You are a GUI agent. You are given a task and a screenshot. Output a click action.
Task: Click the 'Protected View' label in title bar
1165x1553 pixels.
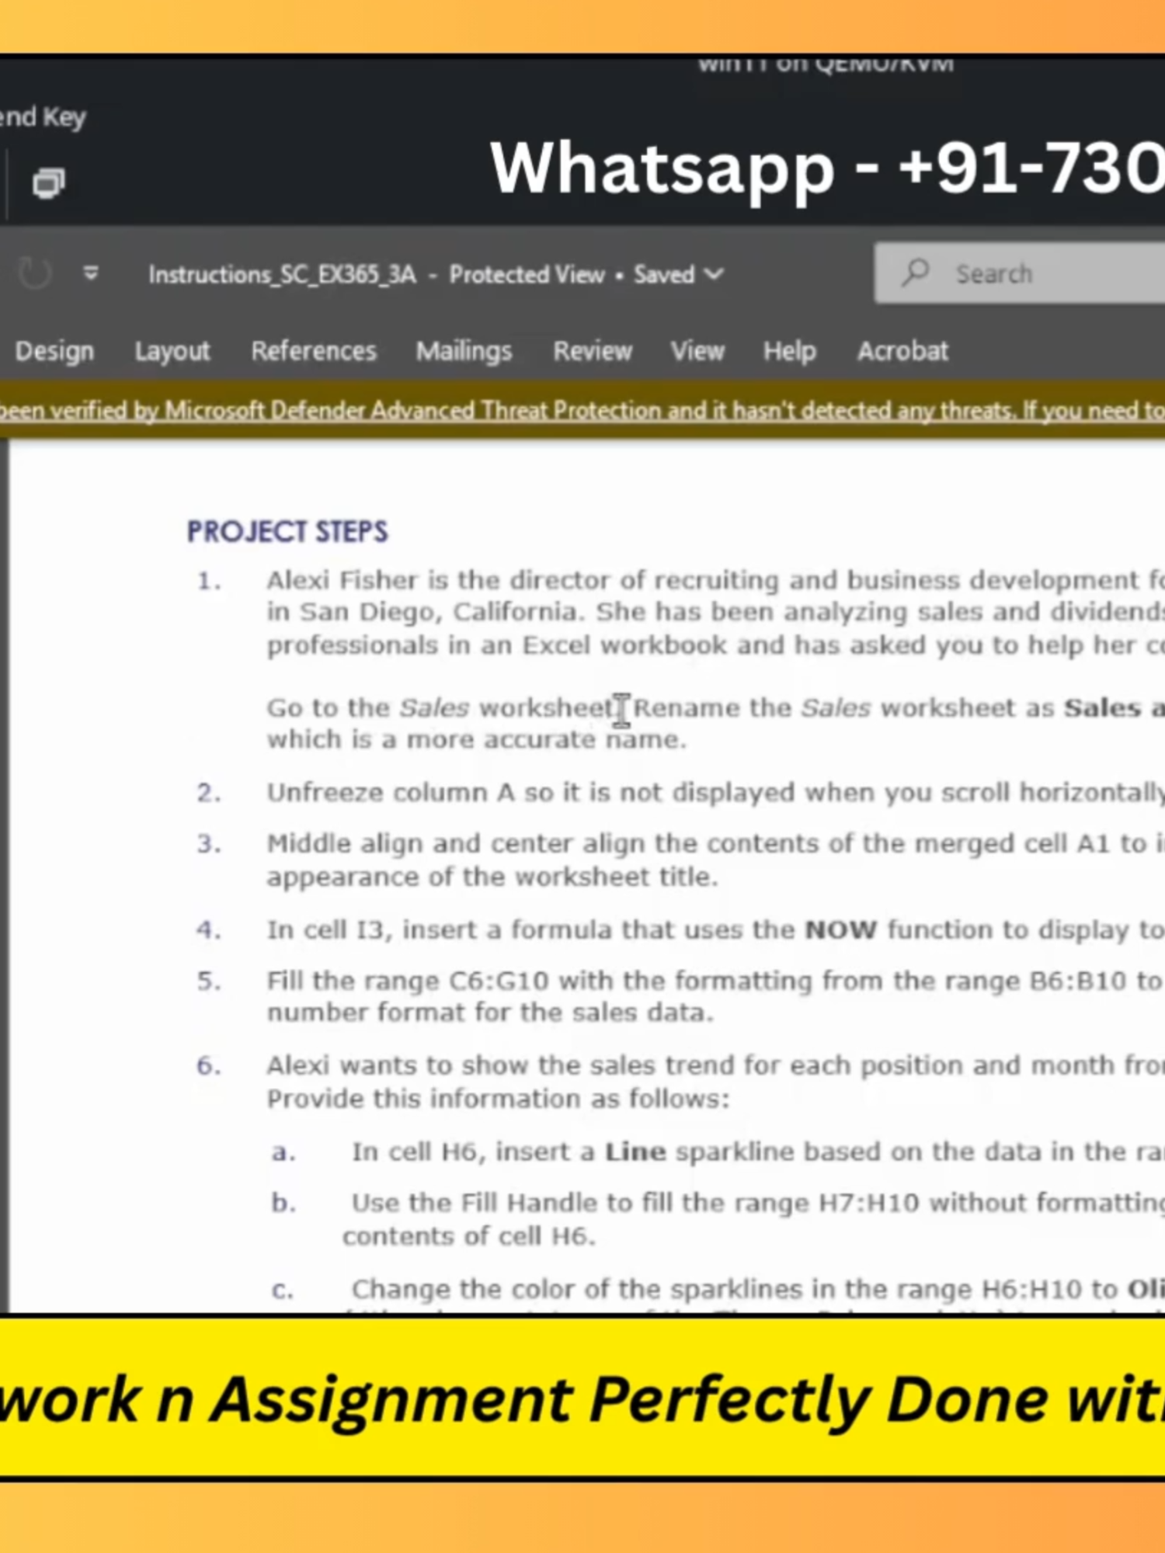(x=527, y=274)
